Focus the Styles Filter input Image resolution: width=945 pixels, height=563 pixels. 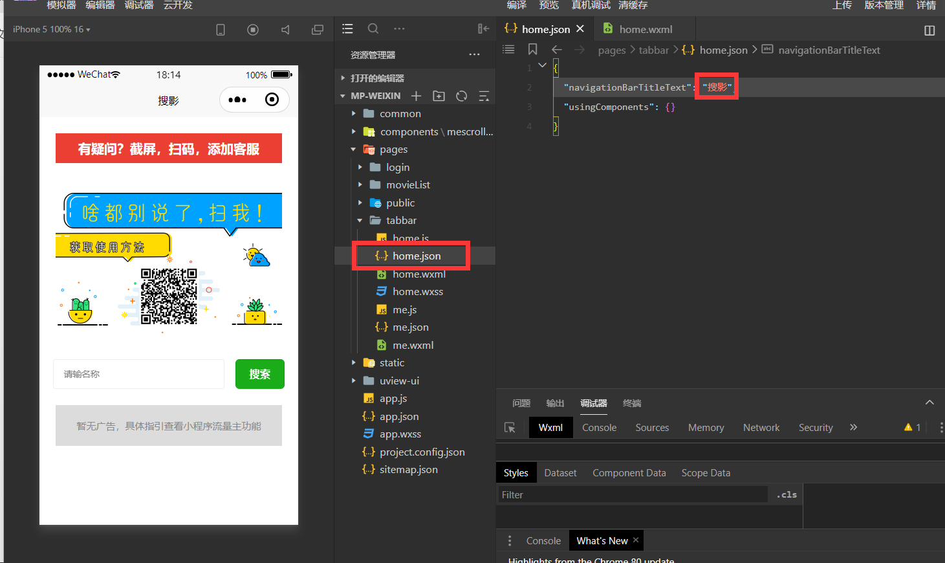tap(633, 494)
